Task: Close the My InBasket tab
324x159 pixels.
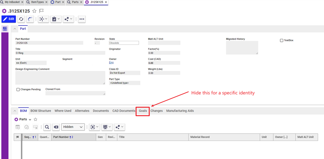Action: 22,2
